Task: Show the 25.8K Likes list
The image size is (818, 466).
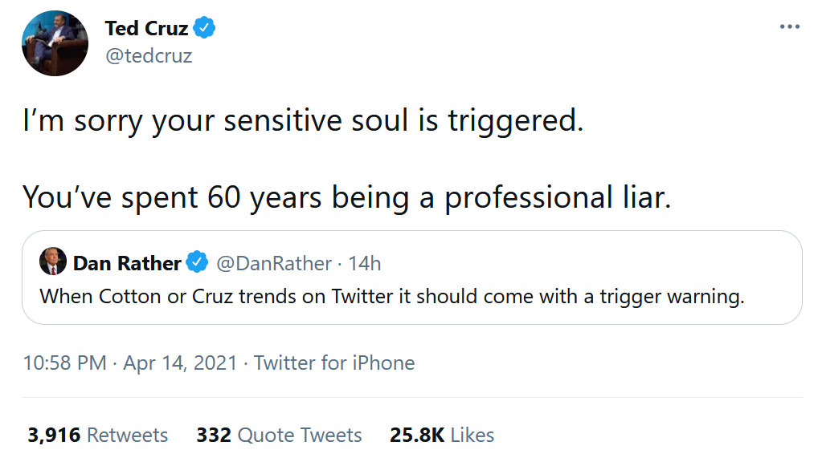Action: (x=442, y=436)
